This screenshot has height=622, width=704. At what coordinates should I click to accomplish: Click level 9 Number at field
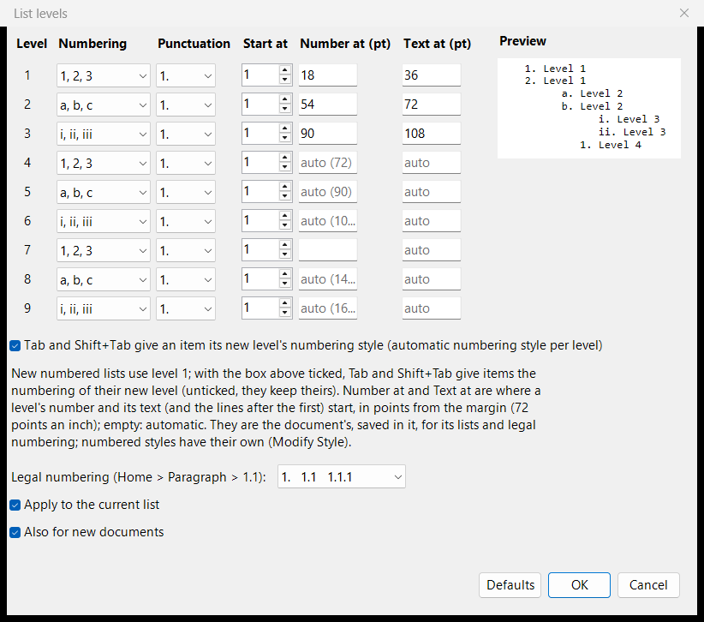pyautogui.click(x=328, y=308)
